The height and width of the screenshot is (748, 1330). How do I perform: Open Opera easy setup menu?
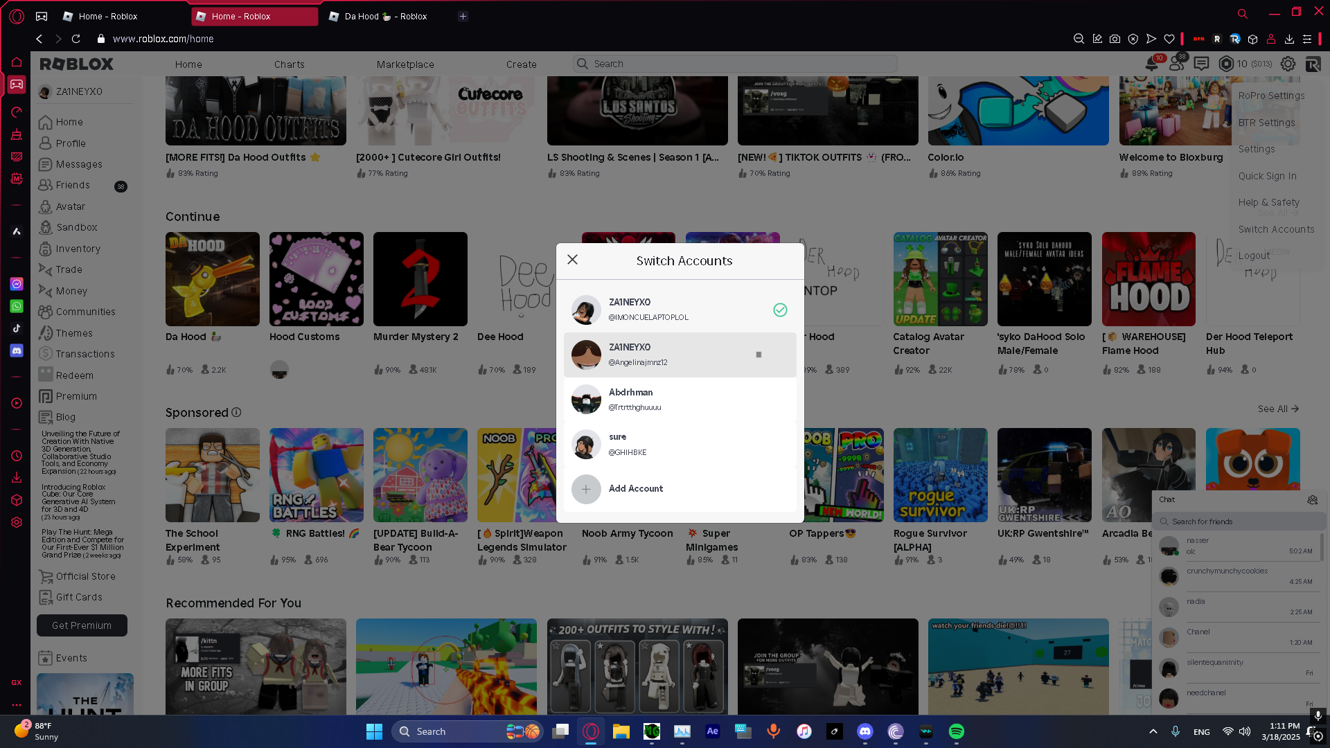point(1306,39)
